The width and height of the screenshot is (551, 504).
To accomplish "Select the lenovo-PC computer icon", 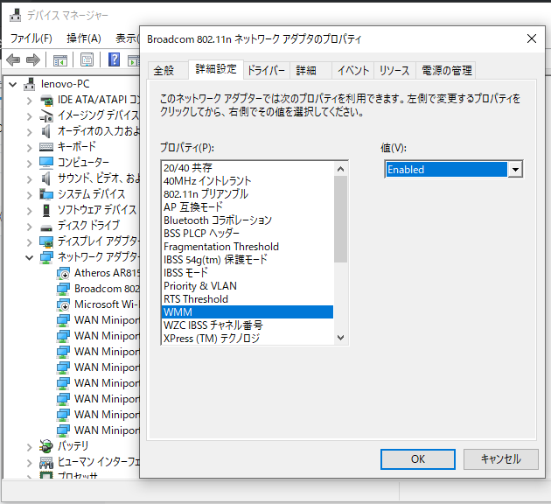I will point(30,84).
